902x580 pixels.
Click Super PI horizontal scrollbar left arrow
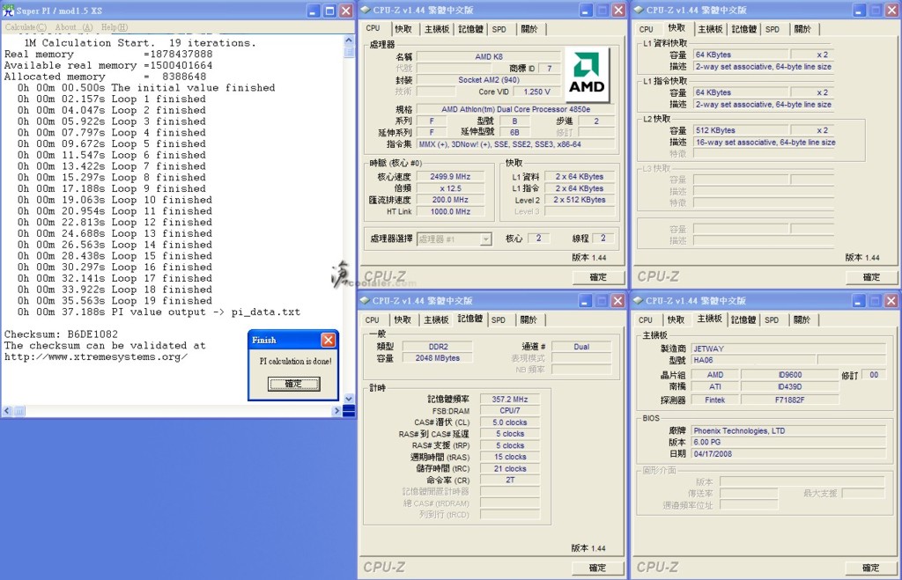[7, 411]
